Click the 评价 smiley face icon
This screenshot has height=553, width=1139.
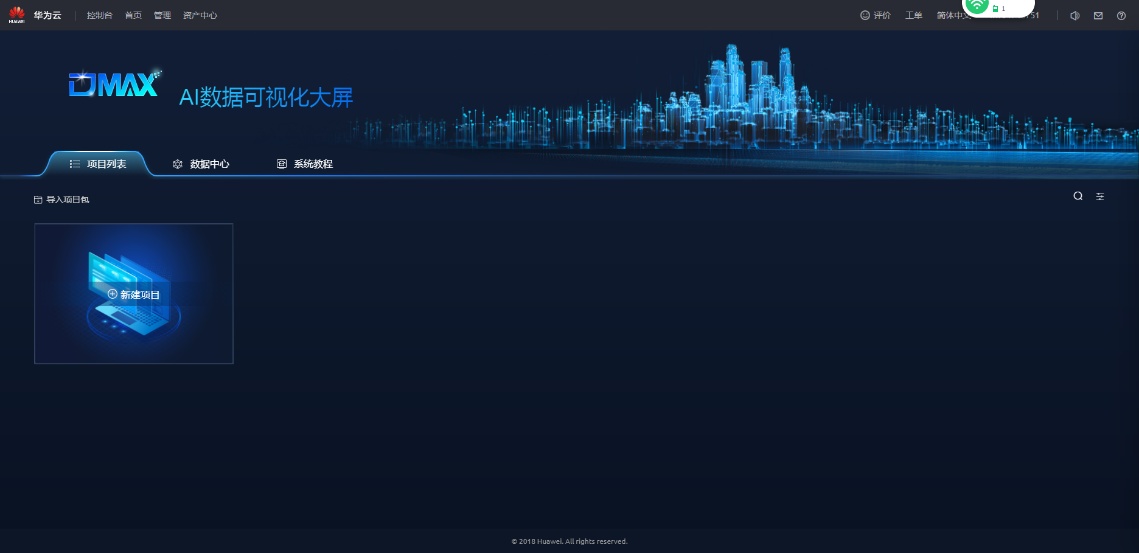[x=865, y=15]
